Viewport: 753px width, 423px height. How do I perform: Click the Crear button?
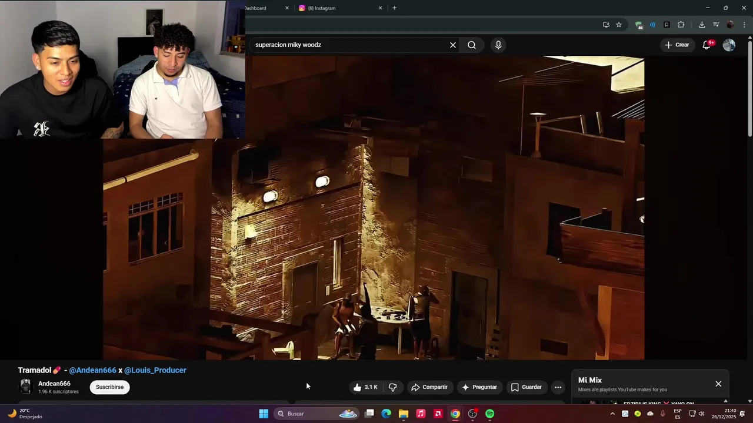(677, 45)
